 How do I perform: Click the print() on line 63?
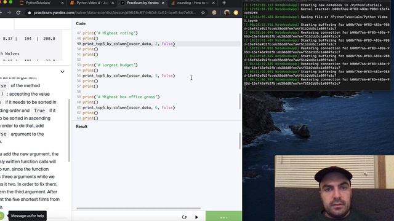click(x=90, y=118)
